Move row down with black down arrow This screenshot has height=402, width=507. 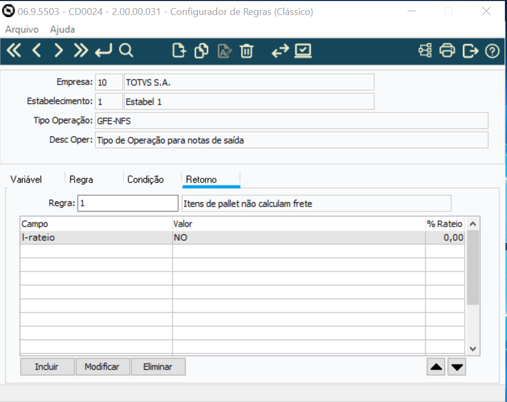point(457,367)
